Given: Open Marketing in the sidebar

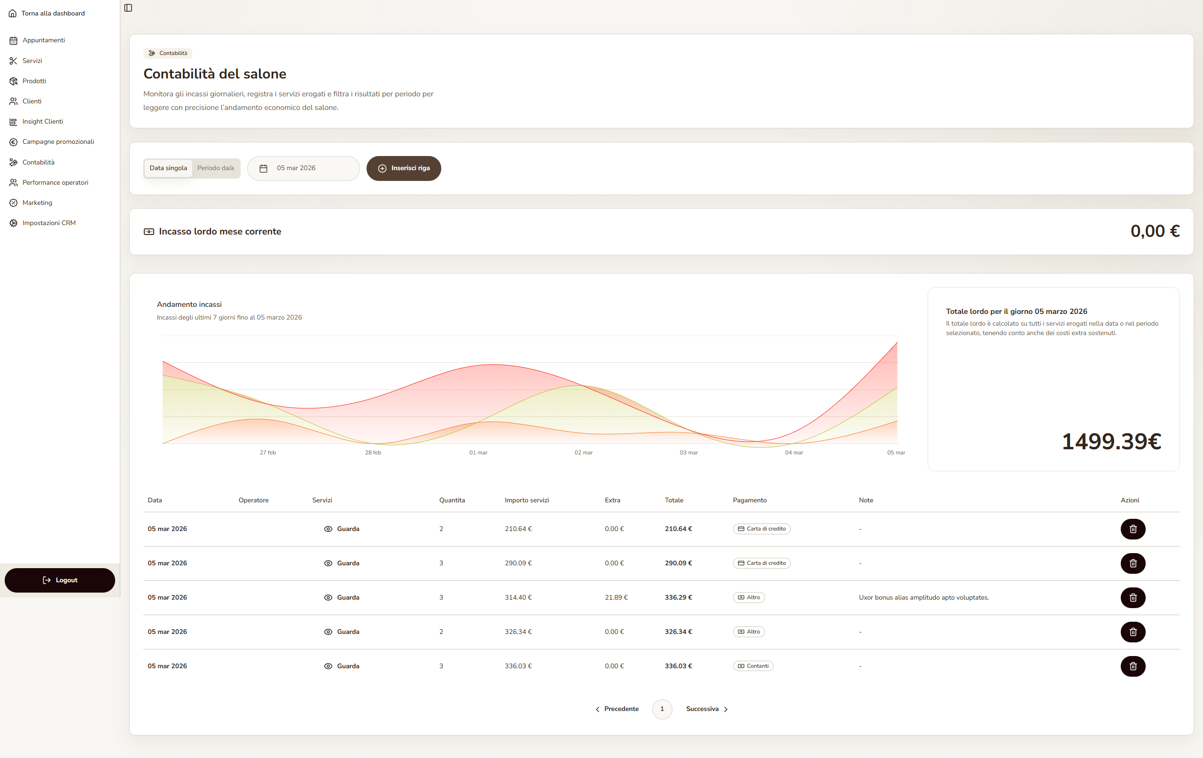Looking at the screenshot, I should coord(60,203).
